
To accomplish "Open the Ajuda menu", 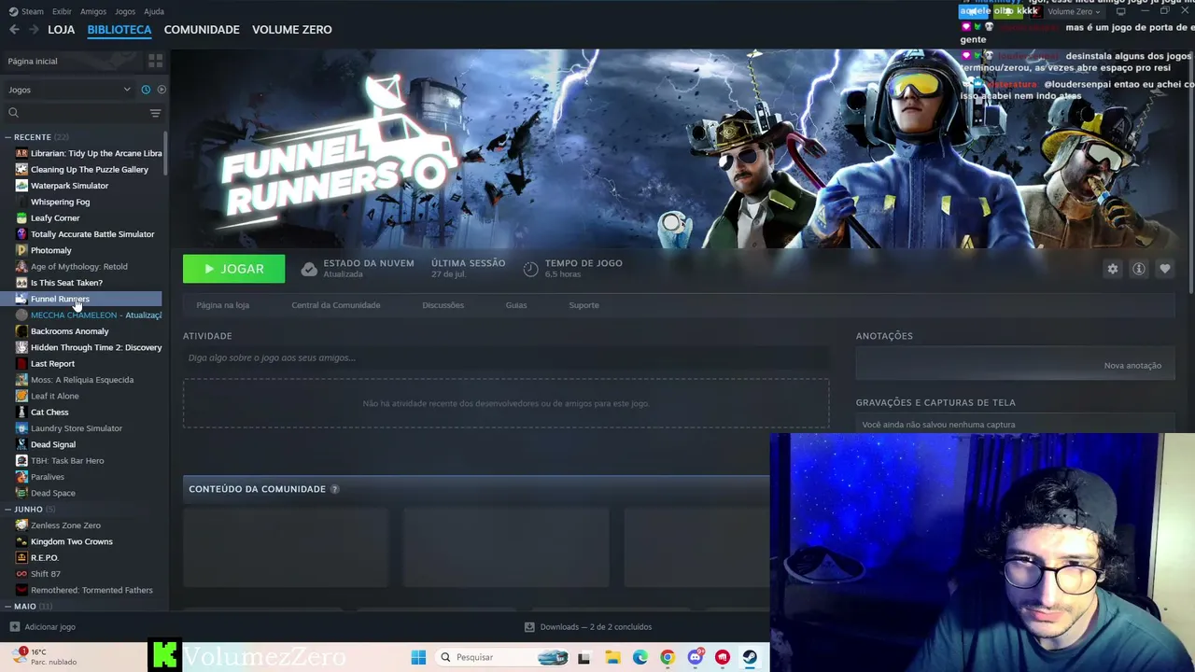I will [154, 11].
